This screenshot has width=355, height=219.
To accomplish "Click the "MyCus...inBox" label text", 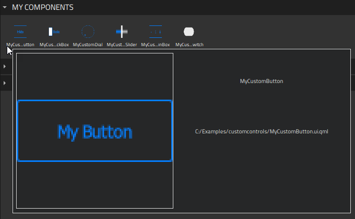I will 156,45.
